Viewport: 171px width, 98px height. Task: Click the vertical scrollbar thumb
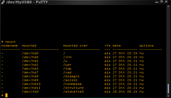pyautogui.click(x=168, y=89)
